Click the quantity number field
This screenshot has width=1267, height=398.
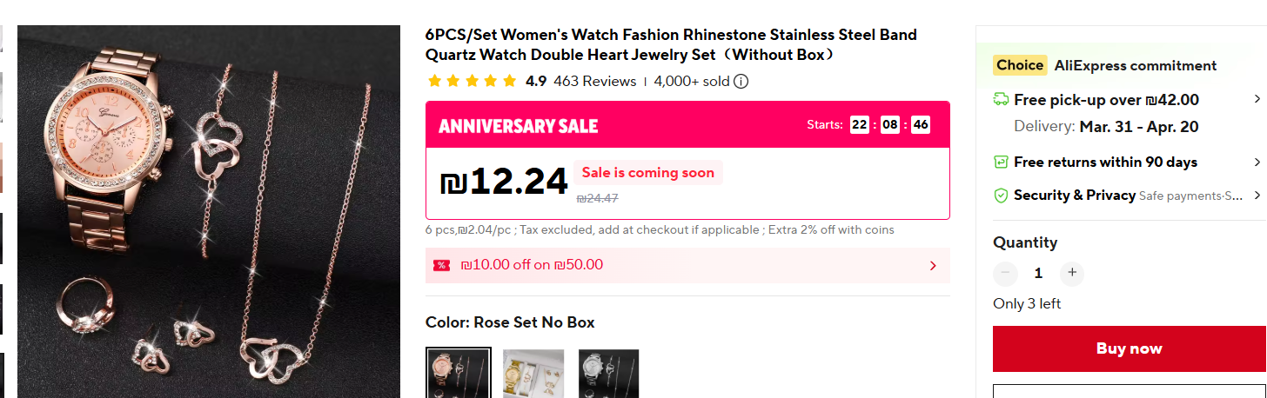coord(1038,274)
